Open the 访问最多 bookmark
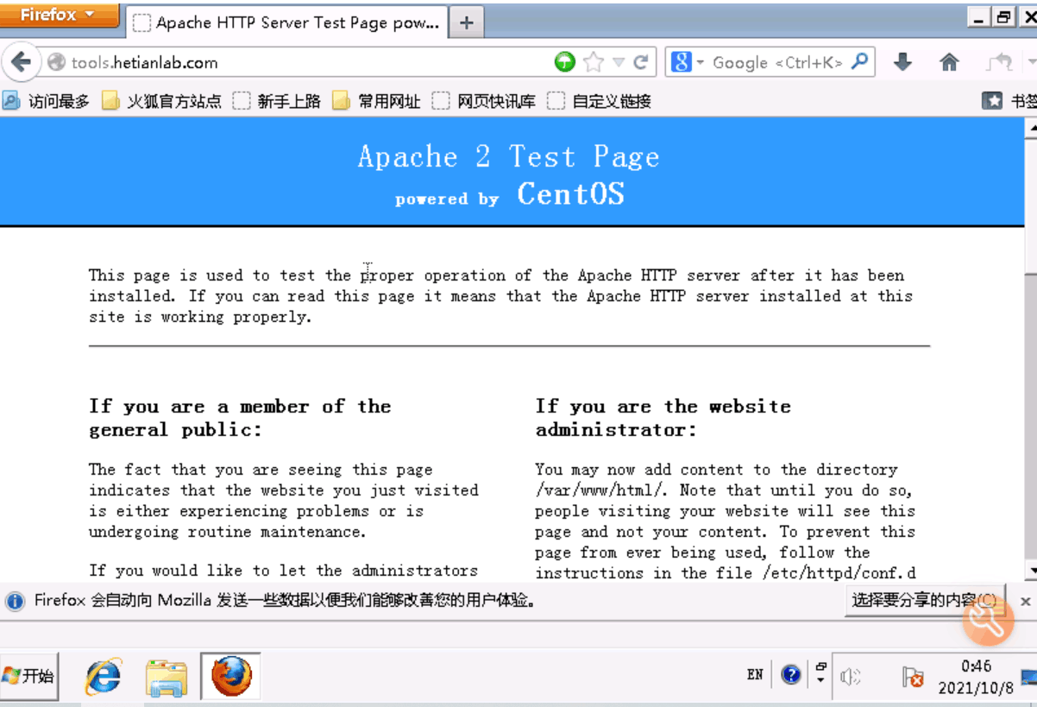This screenshot has height=707, width=1037. point(47,101)
